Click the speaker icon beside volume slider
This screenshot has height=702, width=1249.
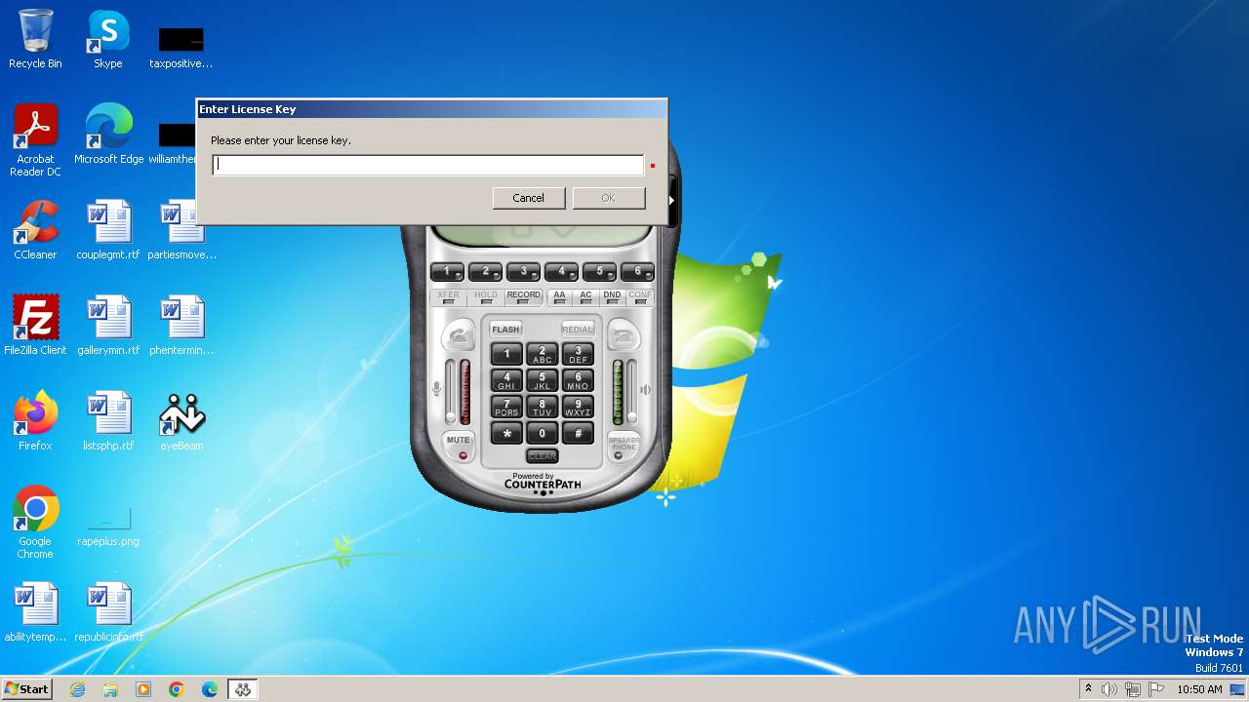[x=645, y=389]
